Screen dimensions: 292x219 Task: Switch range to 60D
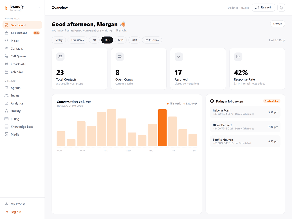[x=121, y=40]
